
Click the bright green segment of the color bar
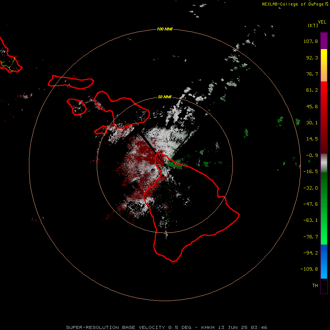[324, 208]
